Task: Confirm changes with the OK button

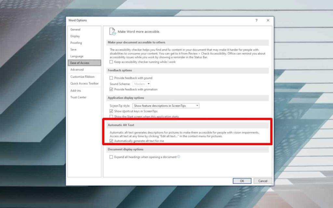Action: 242,181
